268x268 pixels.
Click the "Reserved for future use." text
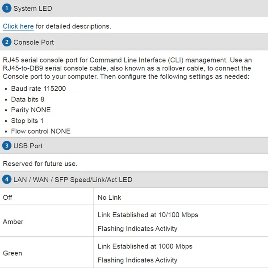40,163
